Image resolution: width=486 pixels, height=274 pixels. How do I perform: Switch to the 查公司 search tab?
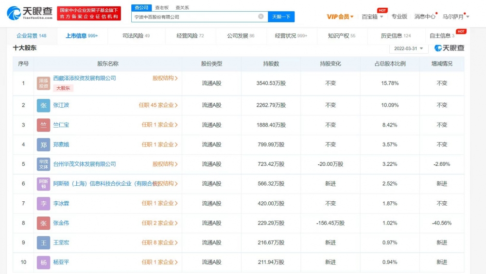141,7
